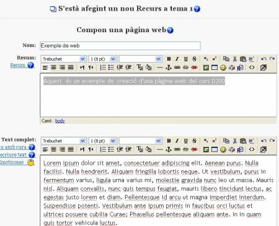Screen dimensions: 279x226
Task: Click inside the Lorem ipsum text area
Action: tap(158, 191)
